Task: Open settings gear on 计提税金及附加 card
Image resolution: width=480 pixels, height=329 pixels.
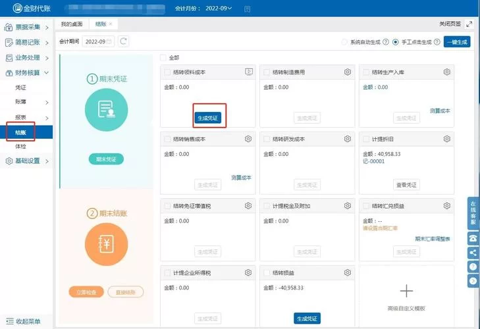Action: pos(348,206)
